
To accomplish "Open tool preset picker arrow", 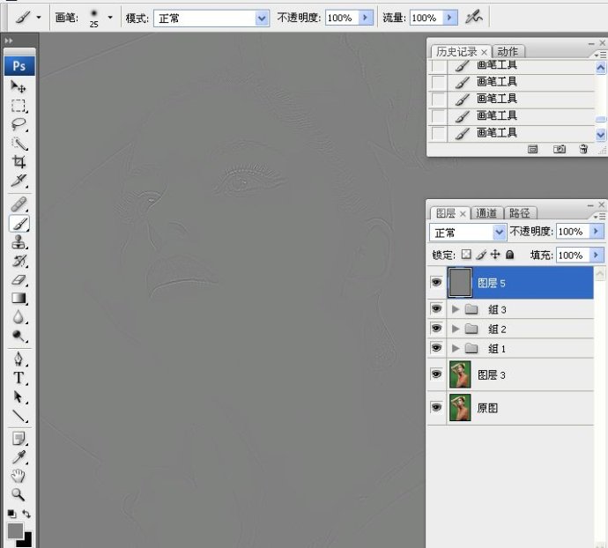I will point(39,18).
